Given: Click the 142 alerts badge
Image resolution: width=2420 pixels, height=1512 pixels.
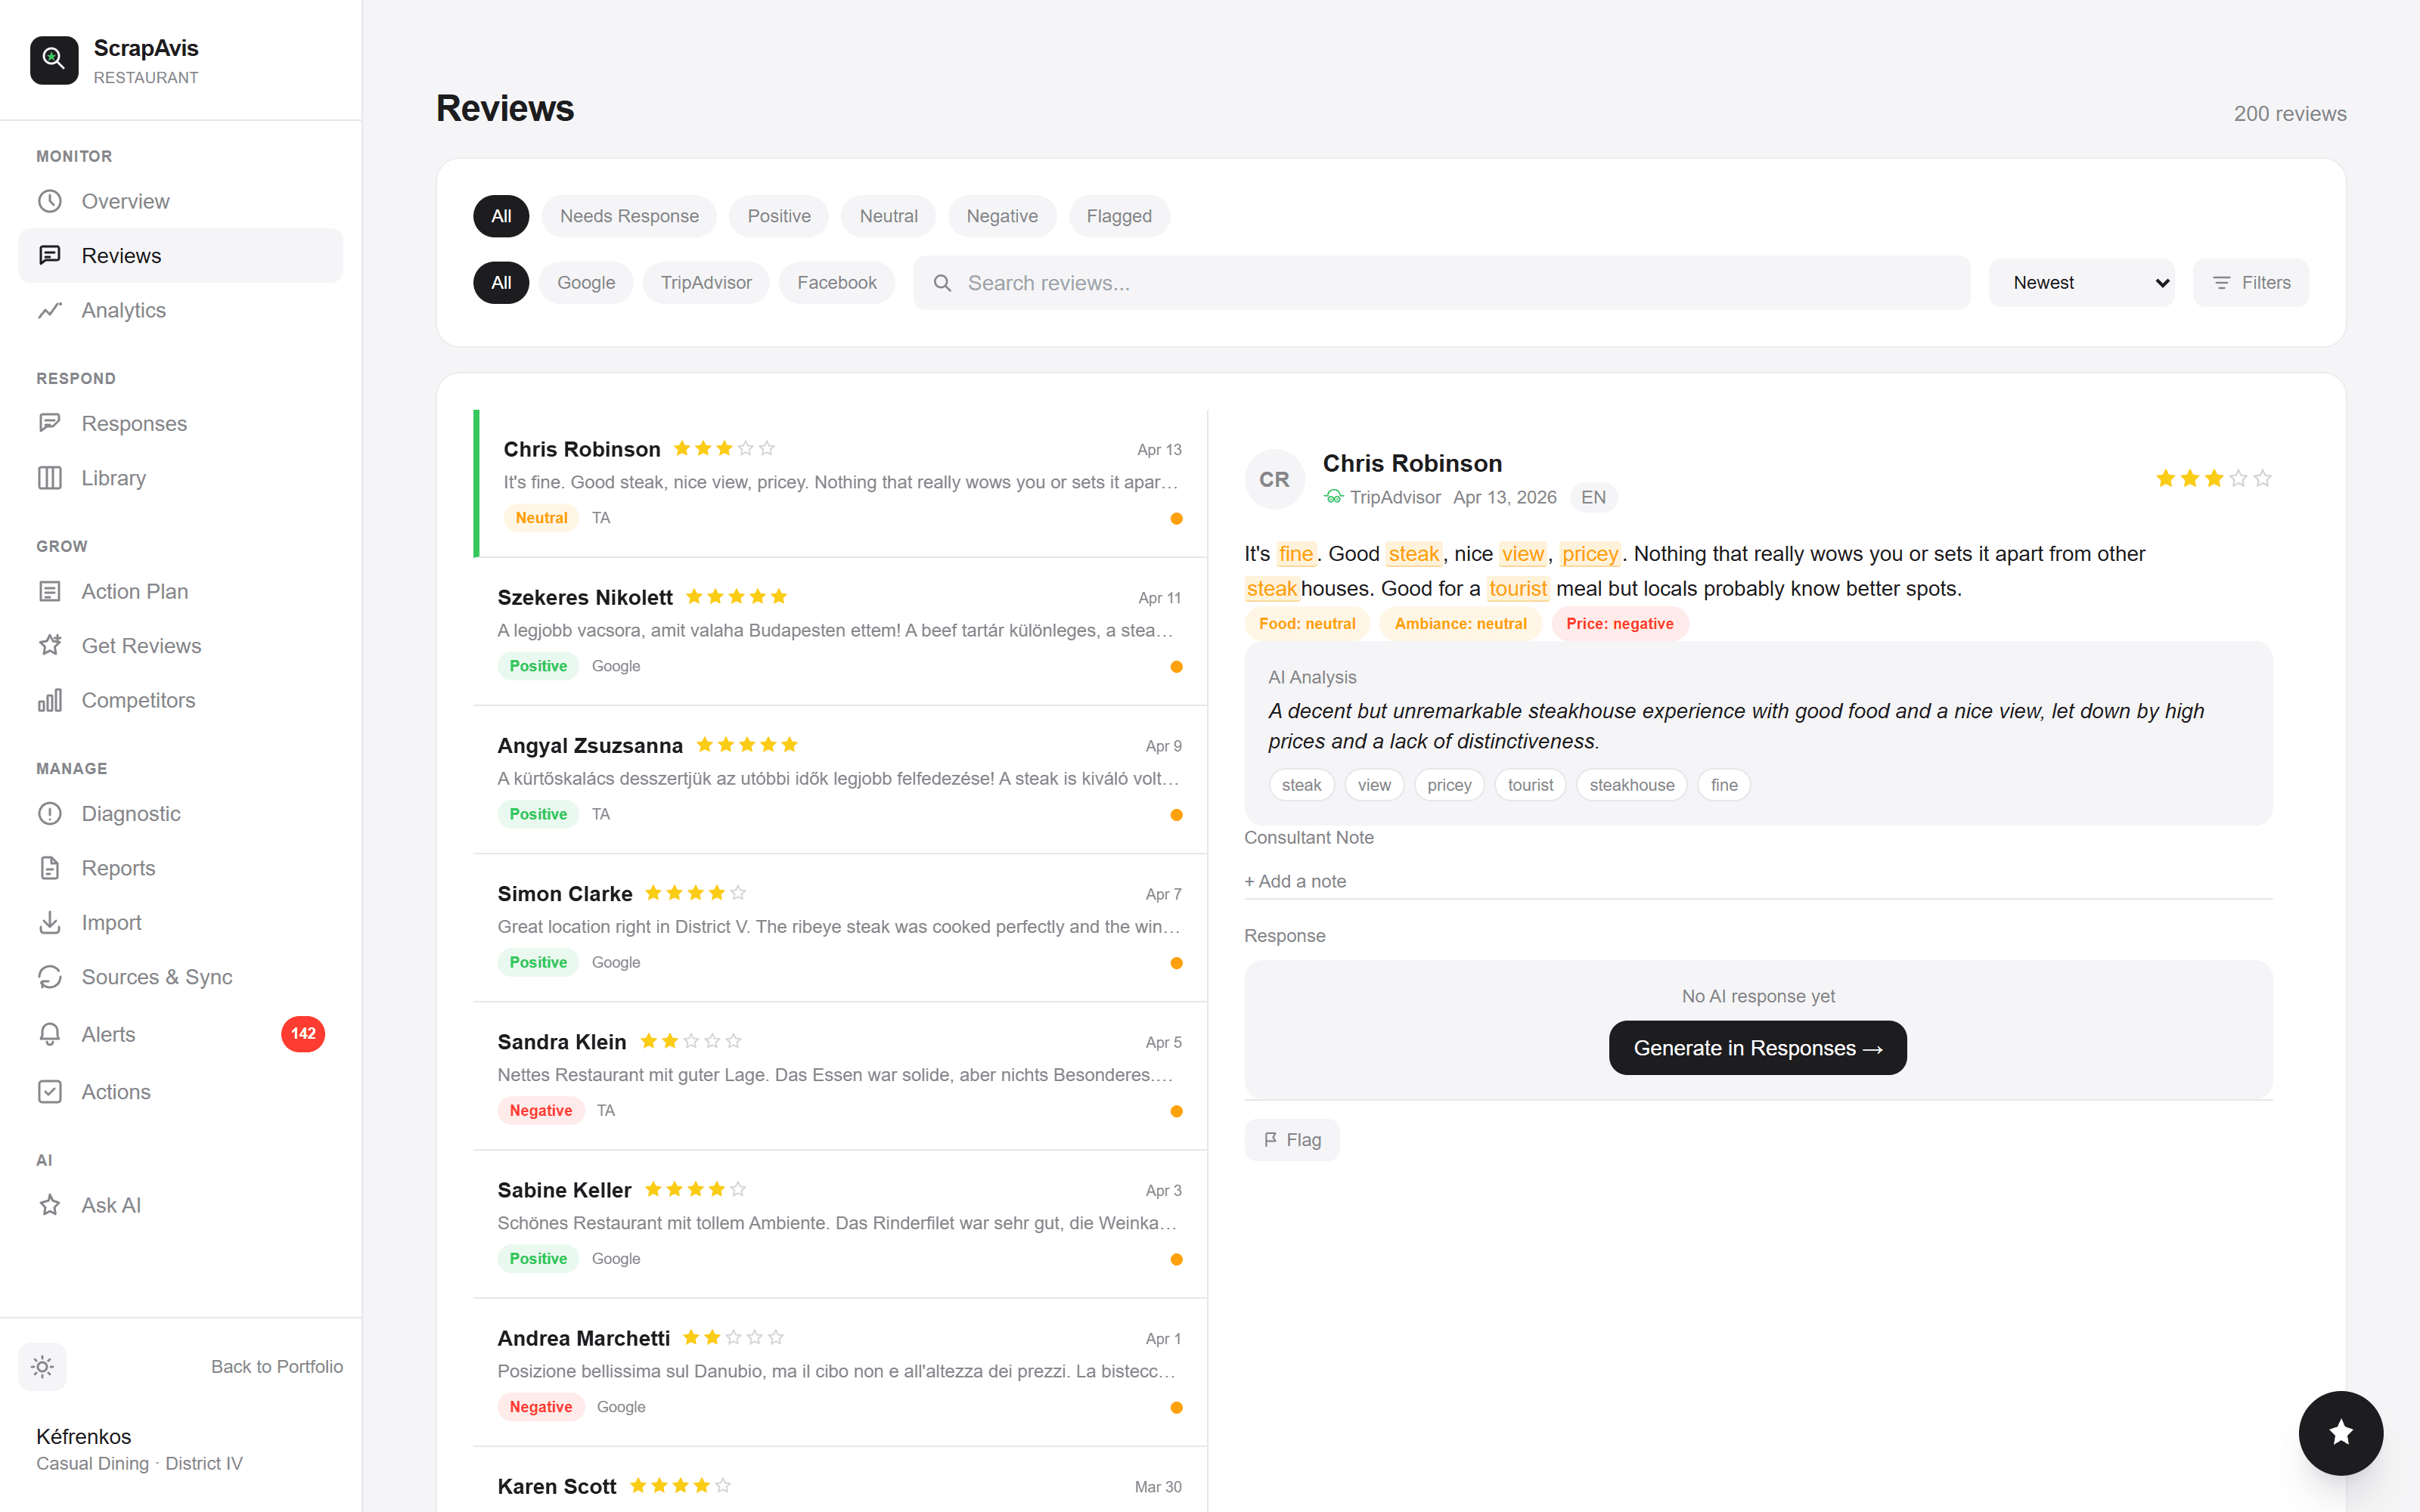Looking at the screenshot, I should (x=303, y=1034).
